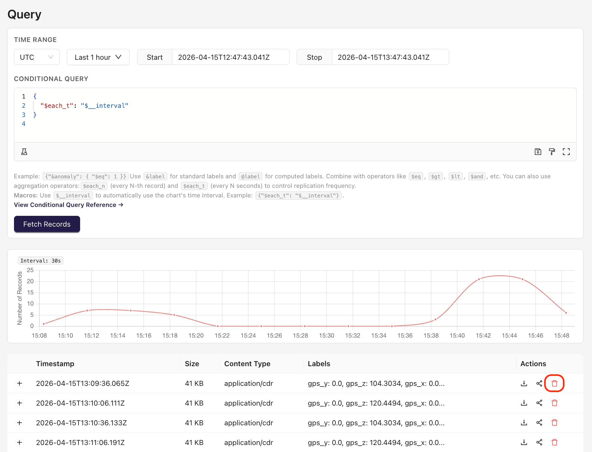Open the Last 1 hour range dropdown

(98, 57)
